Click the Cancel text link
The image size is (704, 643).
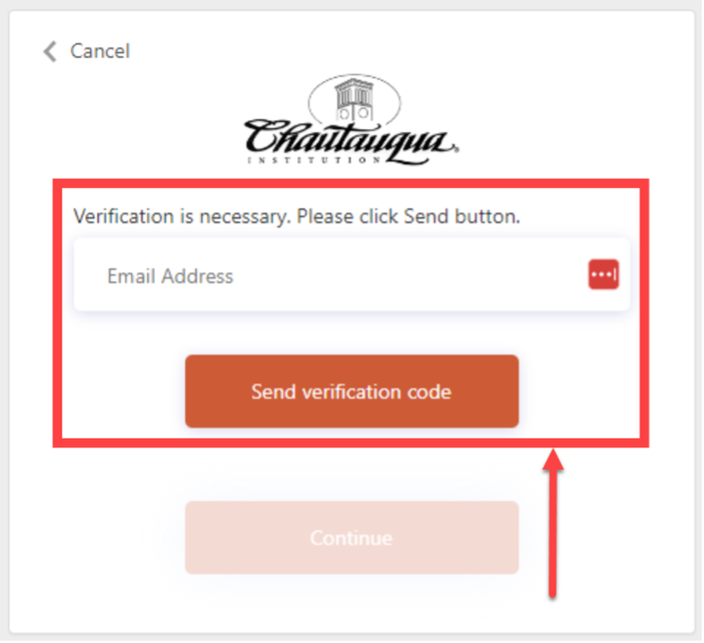tap(100, 51)
